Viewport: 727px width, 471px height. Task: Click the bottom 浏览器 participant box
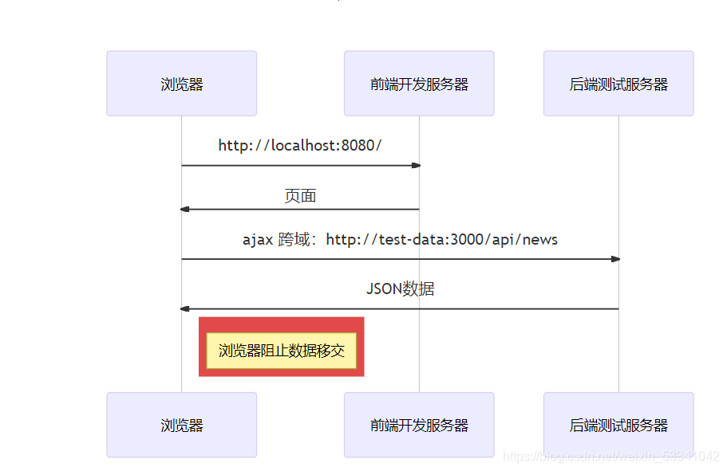pyautogui.click(x=181, y=425)
